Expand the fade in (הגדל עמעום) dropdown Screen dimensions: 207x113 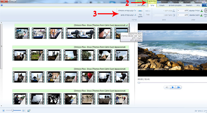179,10
